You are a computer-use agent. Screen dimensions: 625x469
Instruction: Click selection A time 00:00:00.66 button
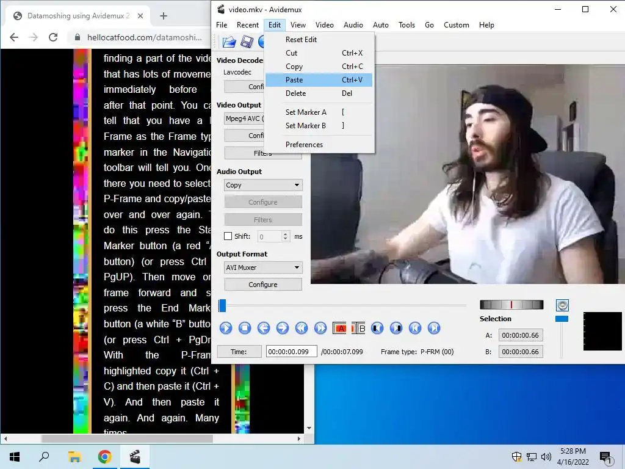click(520, 335)
